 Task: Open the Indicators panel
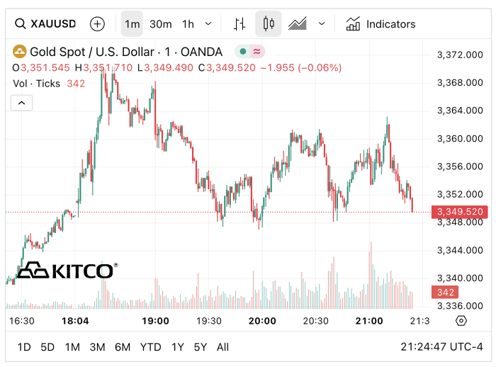point(381,24)
